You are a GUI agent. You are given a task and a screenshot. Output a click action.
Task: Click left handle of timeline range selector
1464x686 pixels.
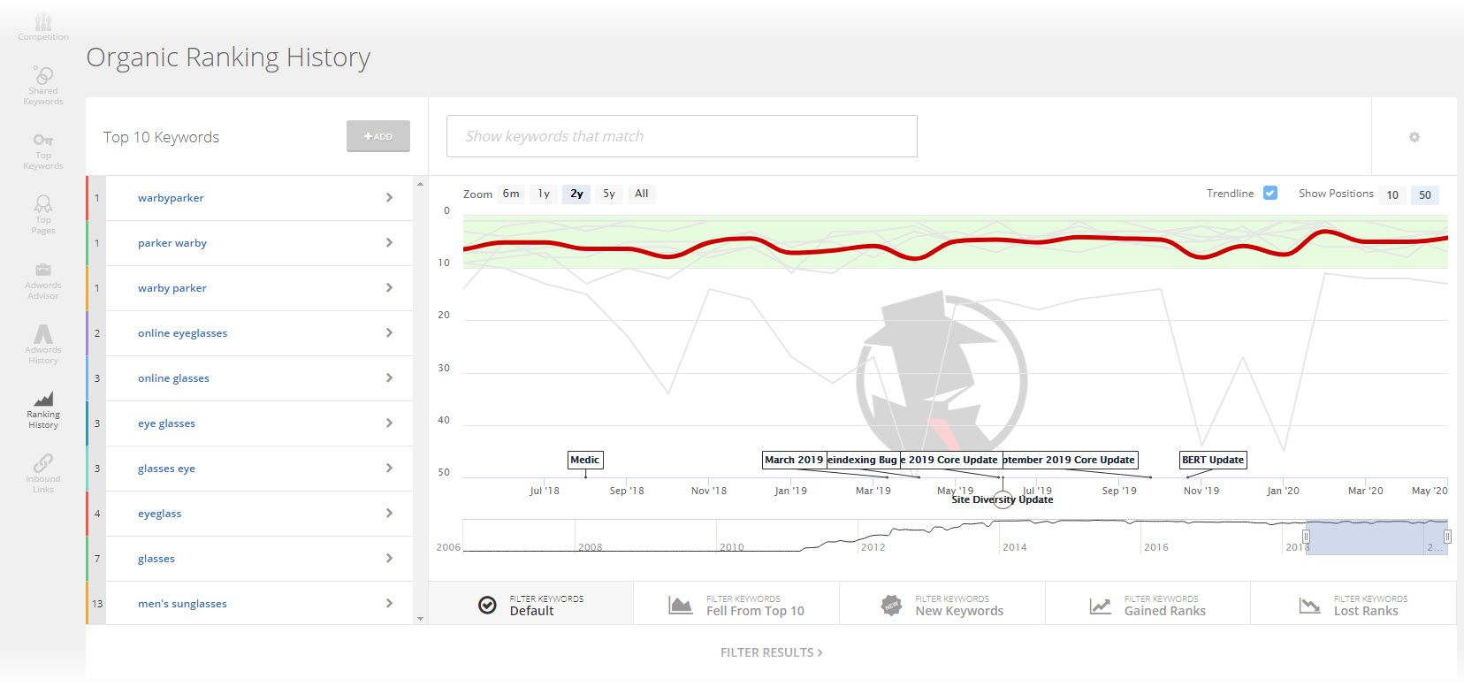1306,537
